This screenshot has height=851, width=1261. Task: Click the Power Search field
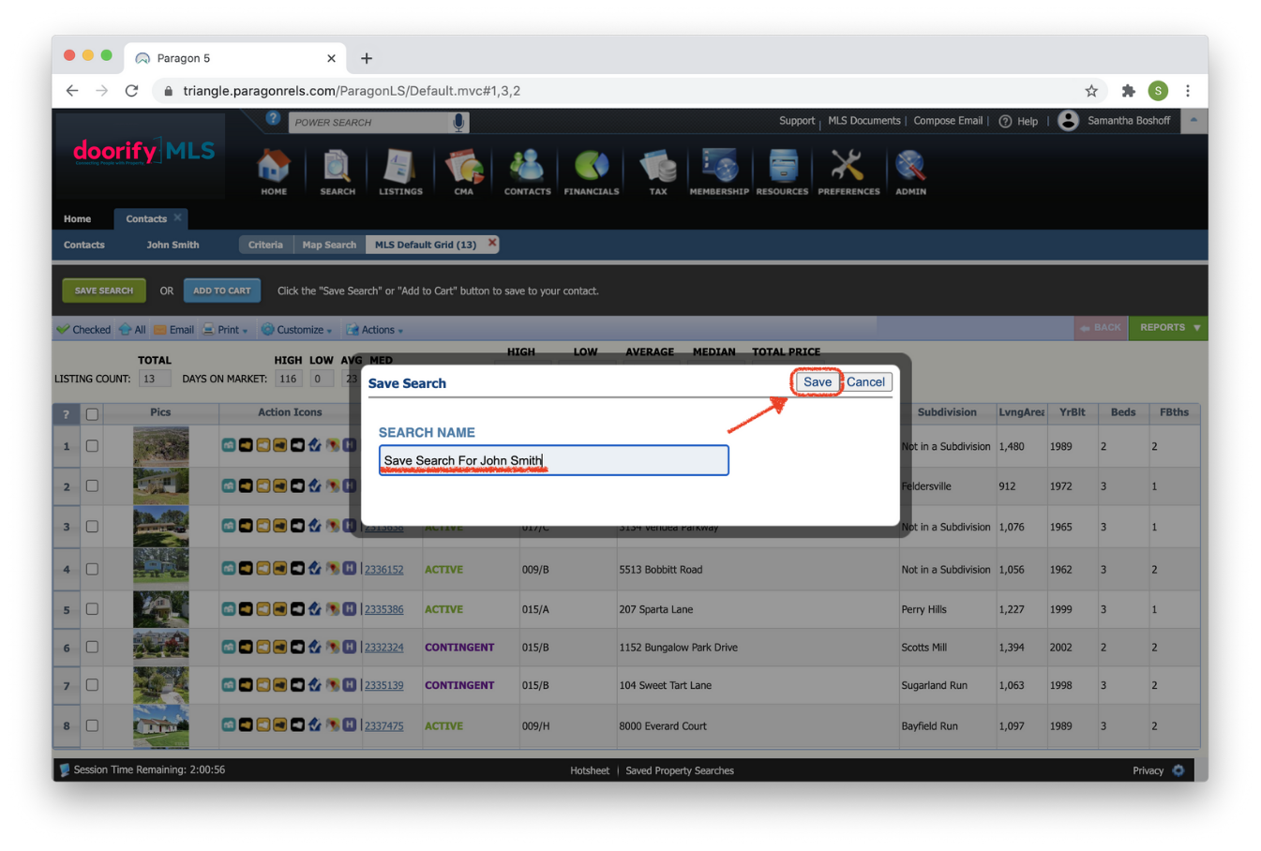click(370, 122)
